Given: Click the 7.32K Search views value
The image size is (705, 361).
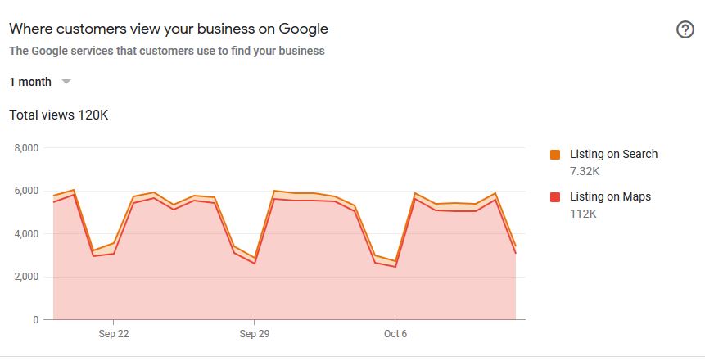Looking at the screenshot, I should pyautogui.click(x=585, y=171).
